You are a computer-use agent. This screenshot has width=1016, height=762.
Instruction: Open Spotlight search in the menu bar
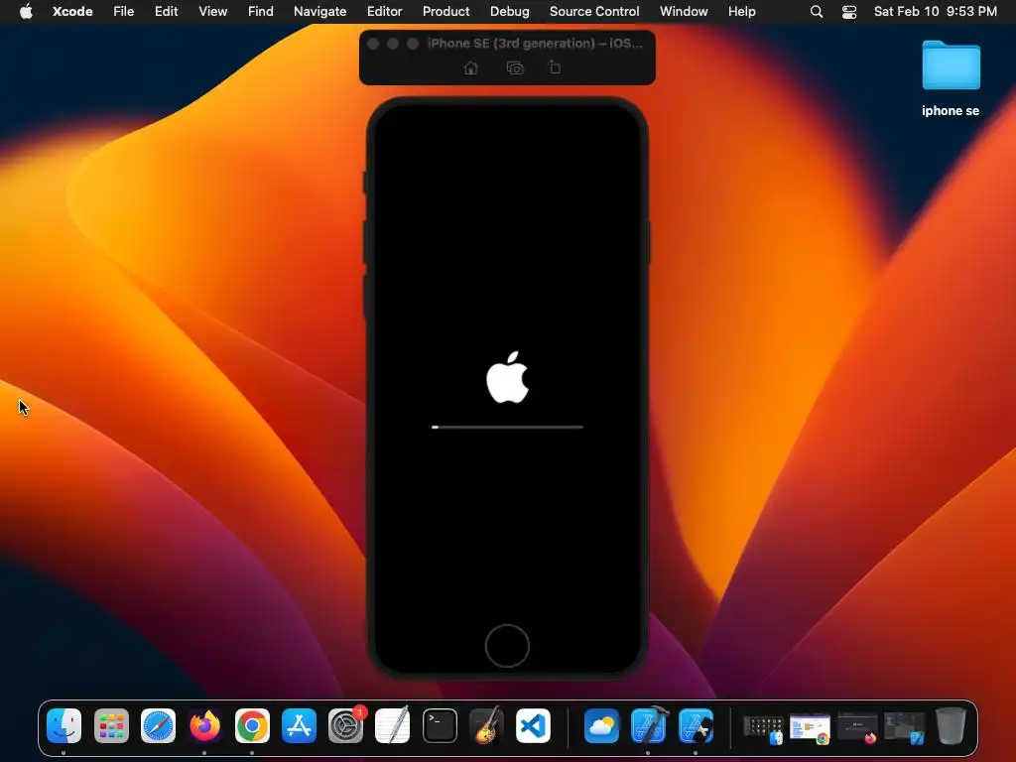(817, 12)
